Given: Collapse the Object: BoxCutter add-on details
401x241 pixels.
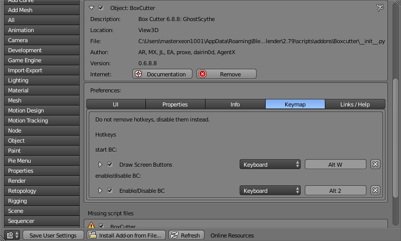Looking at the screenshot, I should (x=91, y=8).
